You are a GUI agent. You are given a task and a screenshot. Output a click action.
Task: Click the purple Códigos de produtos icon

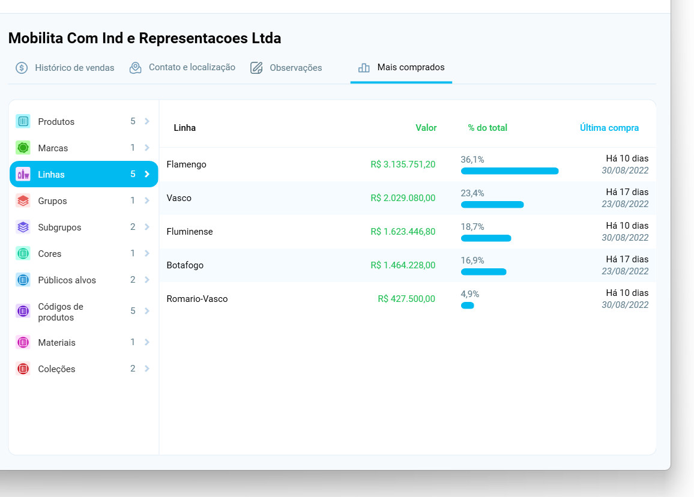pos(23,311)
